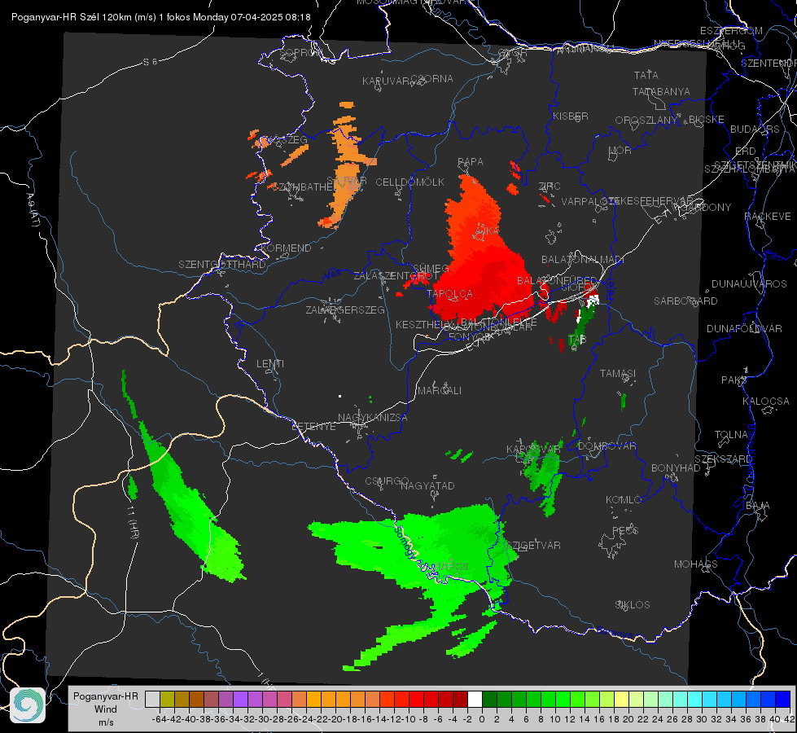Screen dimensions: 797x733
Task: Click the LENTI label
Action: click(x=270, y=364)
